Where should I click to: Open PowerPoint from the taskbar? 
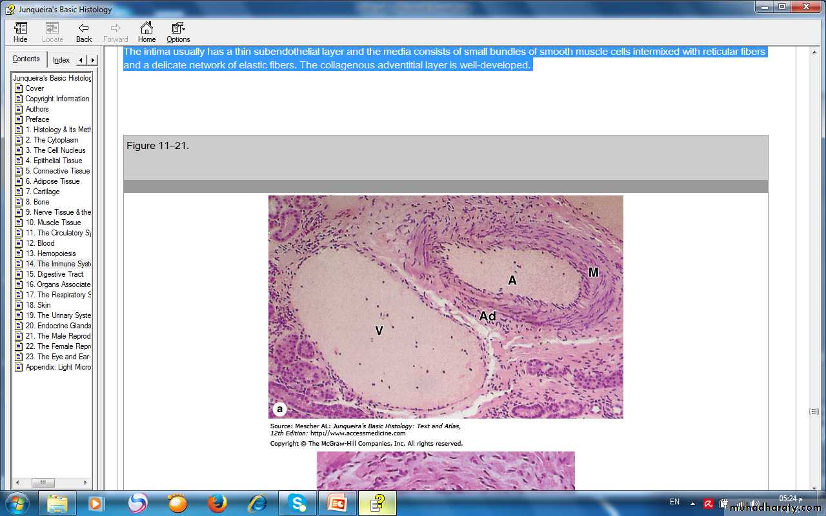[337, 502]
